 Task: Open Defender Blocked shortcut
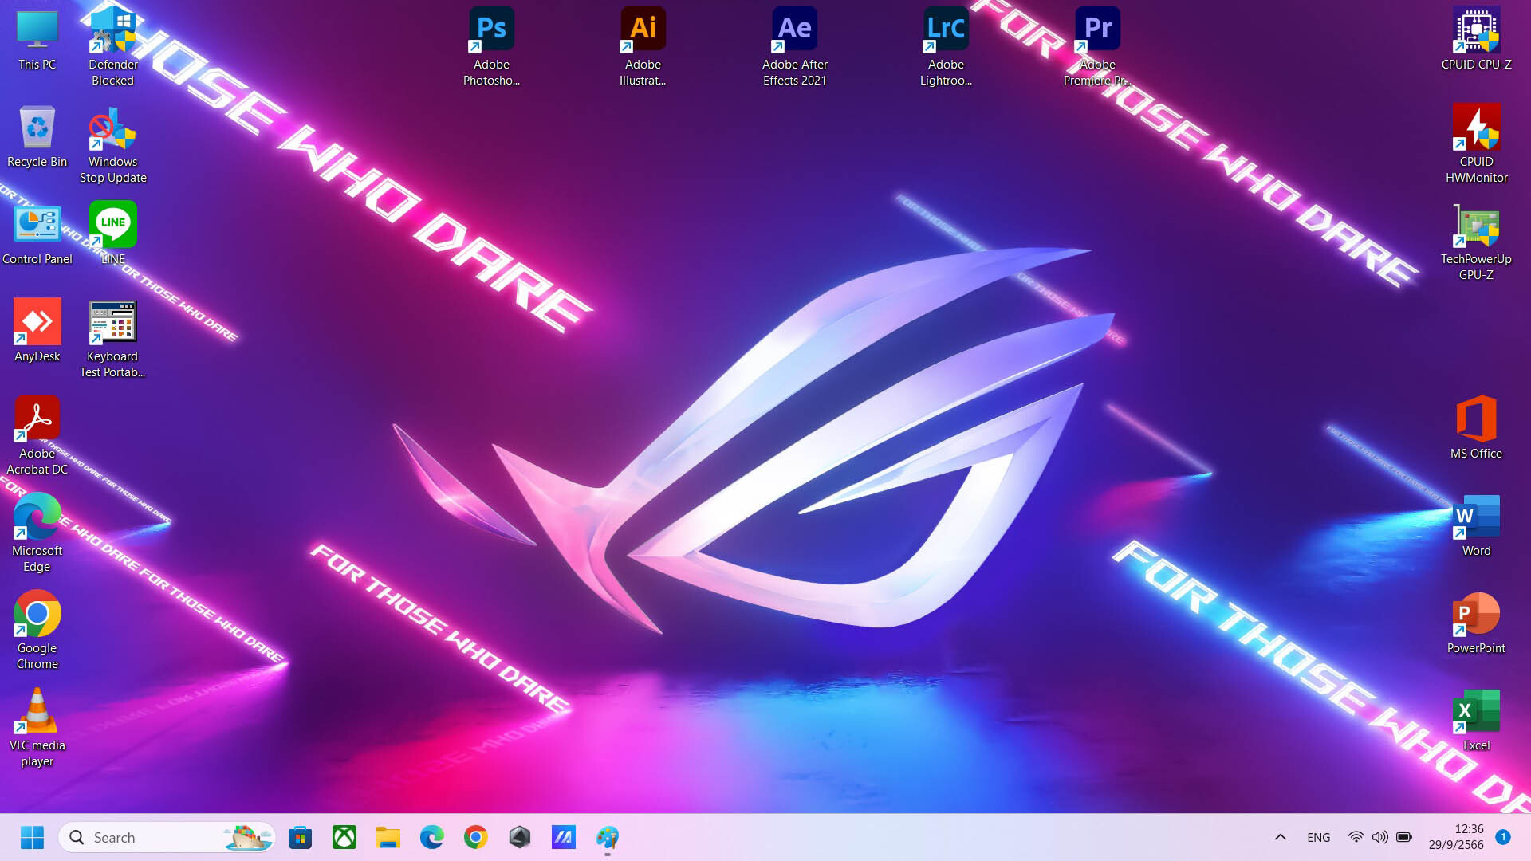112,46
